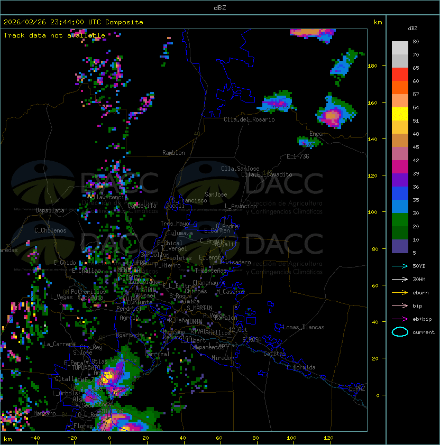Click the Catitas place label

click(274, 354)
